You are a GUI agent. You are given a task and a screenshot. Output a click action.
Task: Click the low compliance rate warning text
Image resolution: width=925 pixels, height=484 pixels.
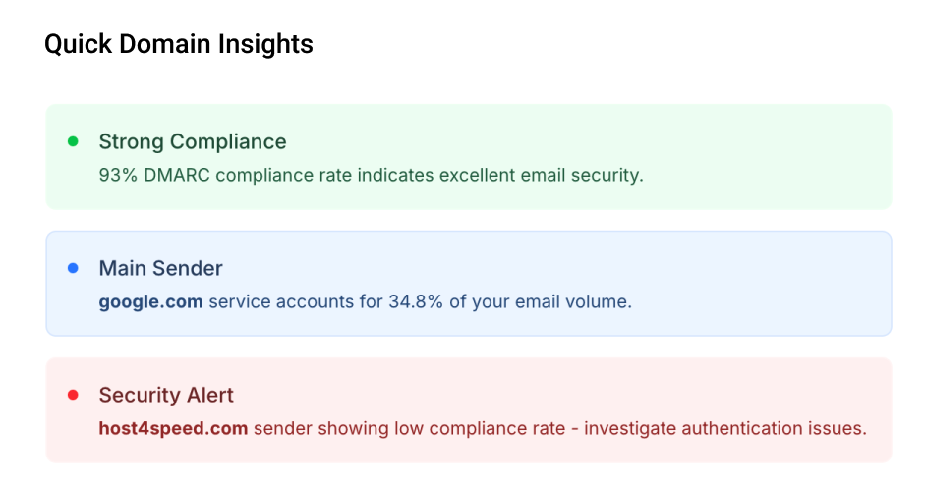(483, 428)
